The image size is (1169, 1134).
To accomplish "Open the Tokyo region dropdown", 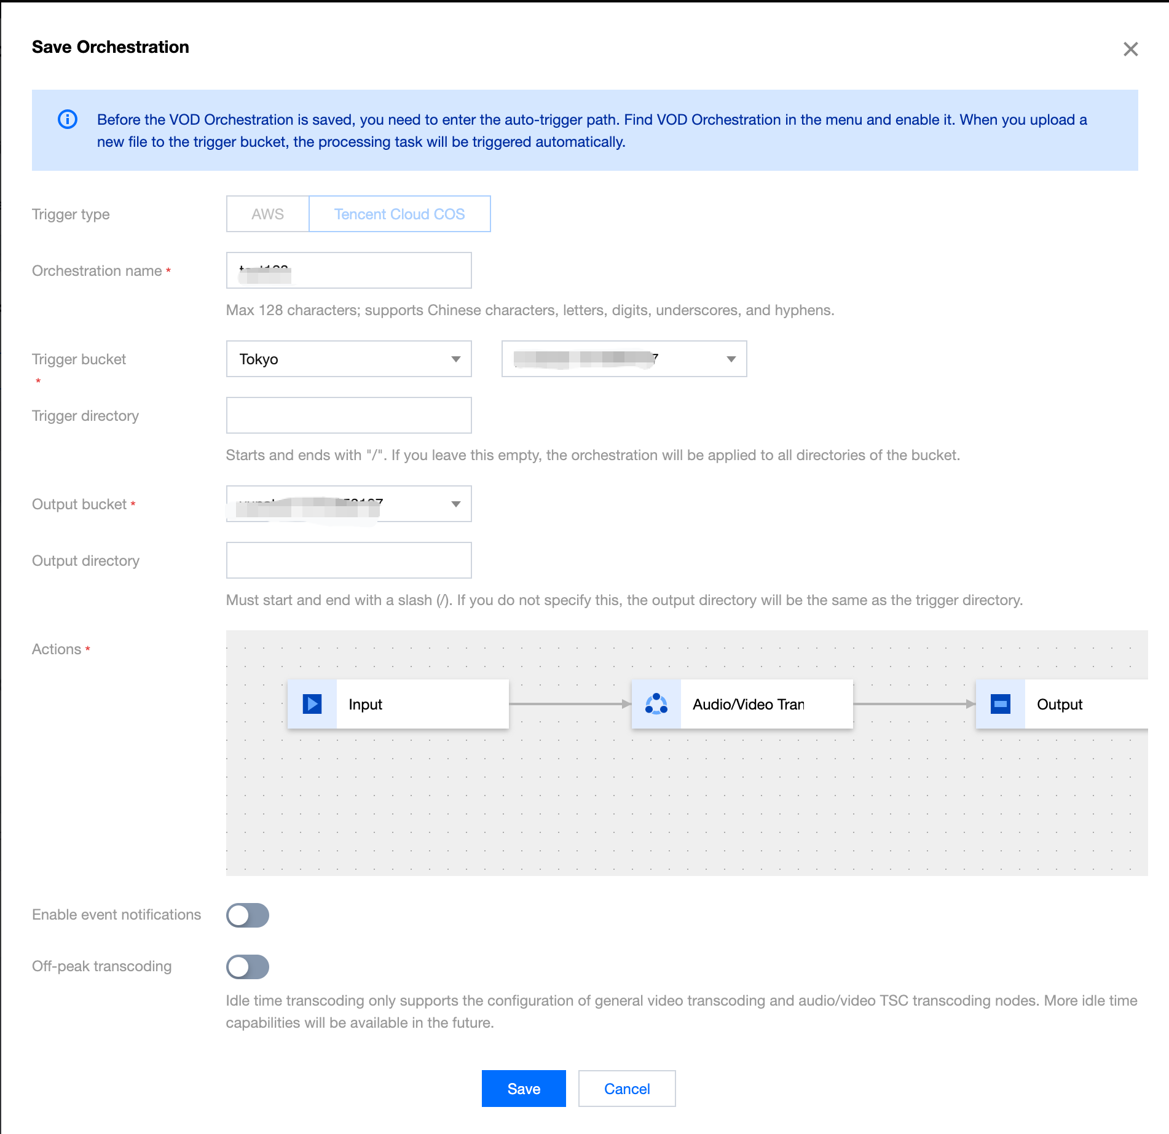I will (348, 359).
